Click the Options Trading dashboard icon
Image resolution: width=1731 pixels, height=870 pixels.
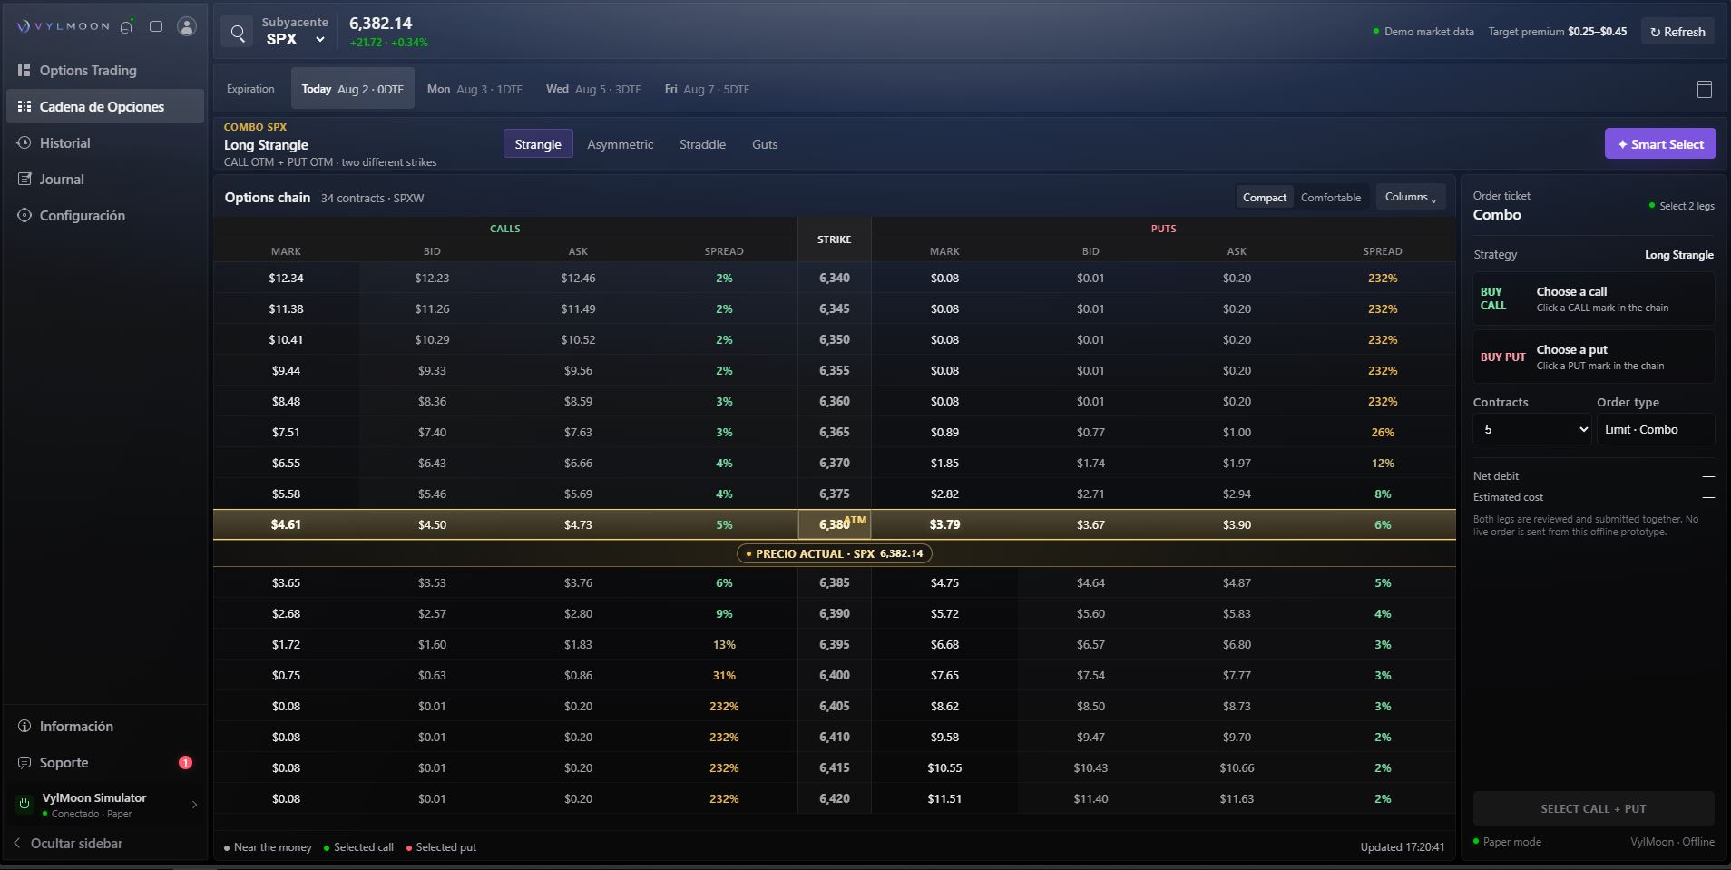(x=24, y=70)
